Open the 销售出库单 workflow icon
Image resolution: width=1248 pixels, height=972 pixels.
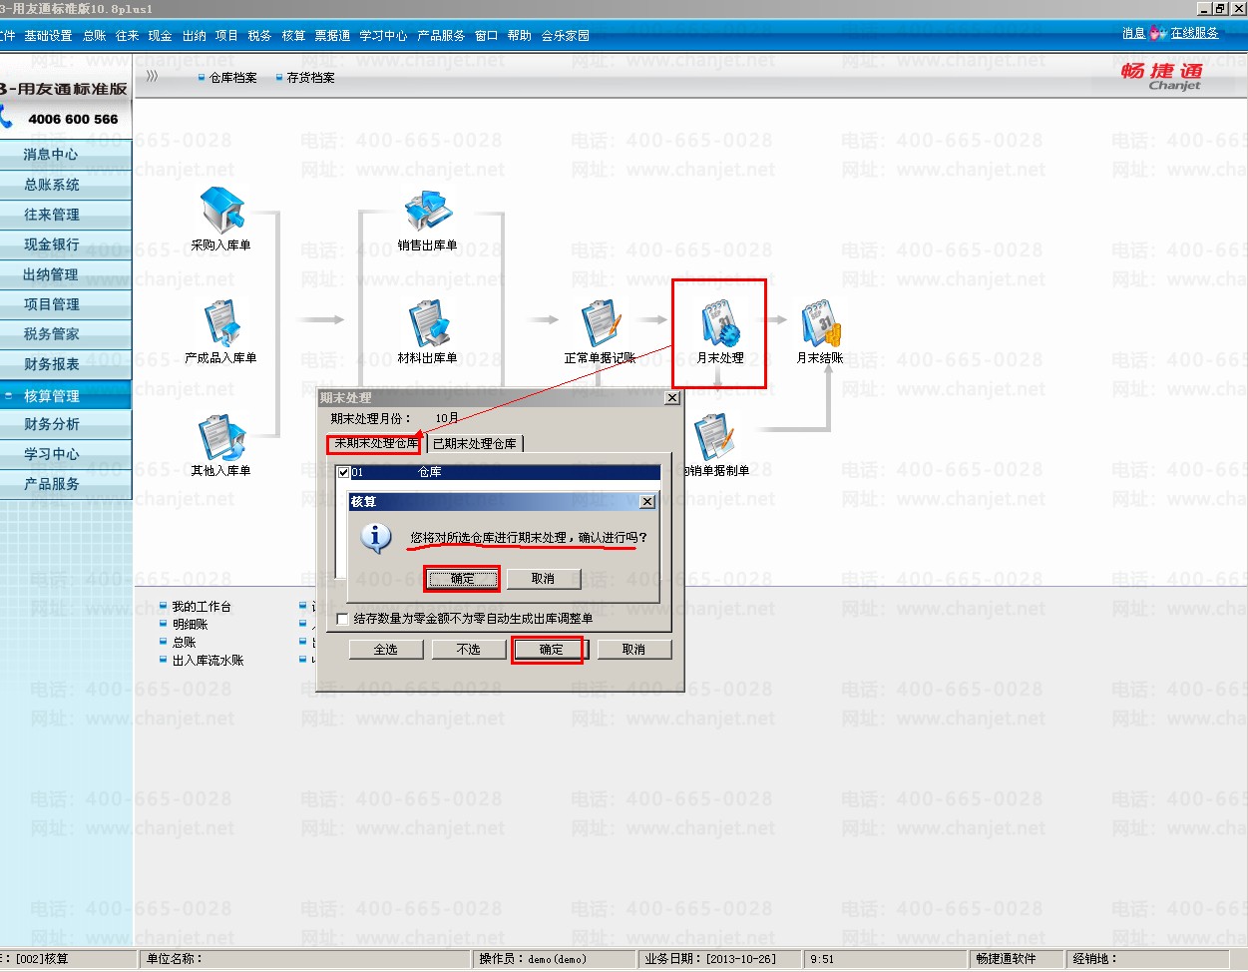428,211
